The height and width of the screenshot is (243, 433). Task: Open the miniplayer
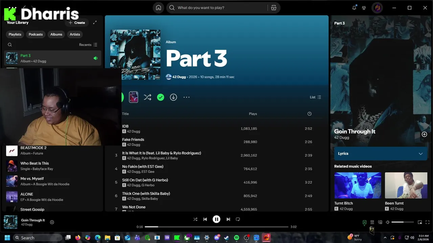click(x=420, y=222)
